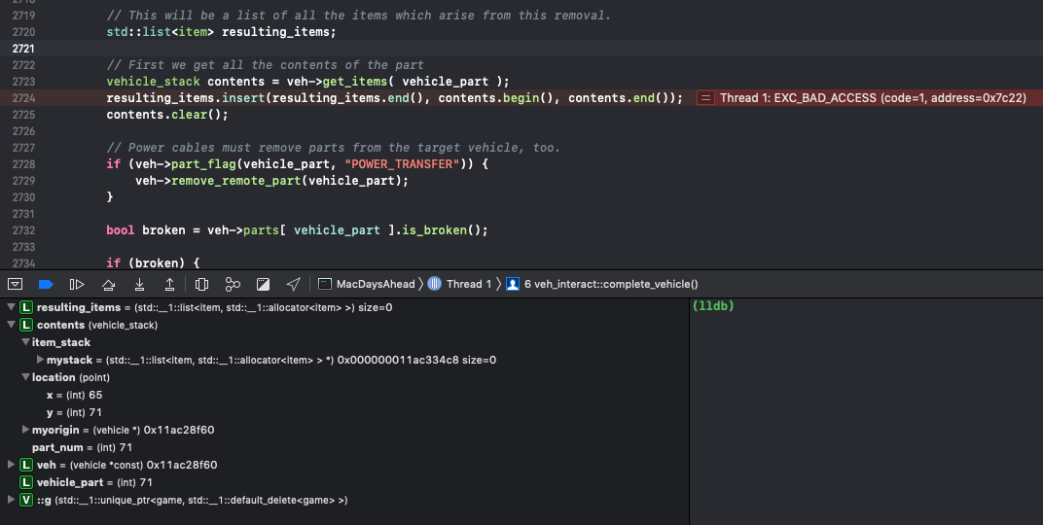Collapse the resulting_items variable
The image size is (1043, 525).
(x=12, y=307)
